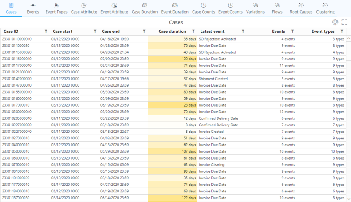Sort by Case ID header
This screenshot has width=351, height=202.
pyautogui.click(x=11, y=31)
